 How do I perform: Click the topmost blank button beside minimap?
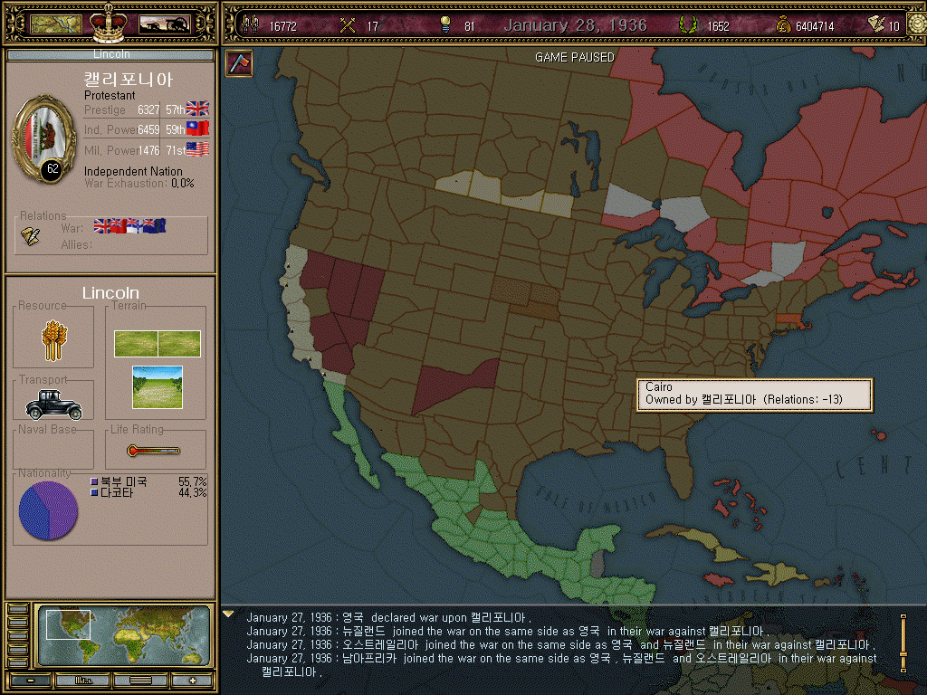point(18,609)
